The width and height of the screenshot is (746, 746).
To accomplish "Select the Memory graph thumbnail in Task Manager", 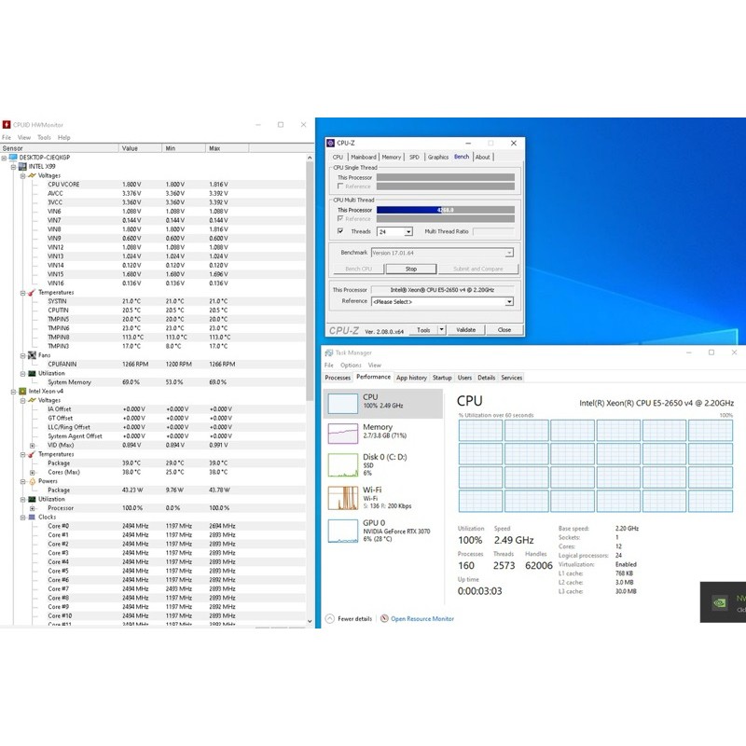I will coord(343,434).
